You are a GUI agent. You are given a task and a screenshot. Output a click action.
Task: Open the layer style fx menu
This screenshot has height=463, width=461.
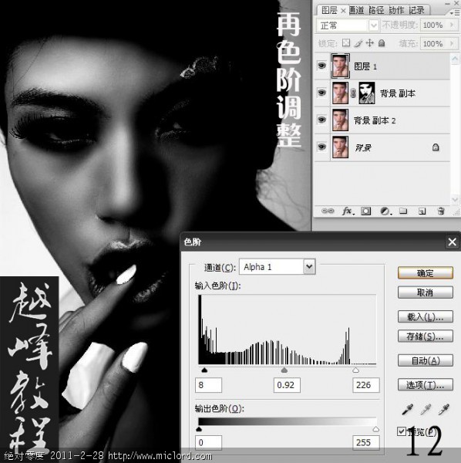(348, 211)
